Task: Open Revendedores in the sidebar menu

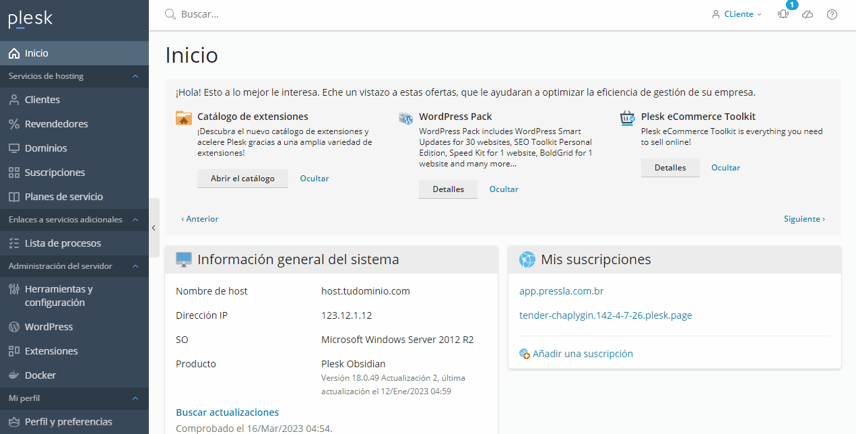Action: pyautogui.click(x=74, y=124)
